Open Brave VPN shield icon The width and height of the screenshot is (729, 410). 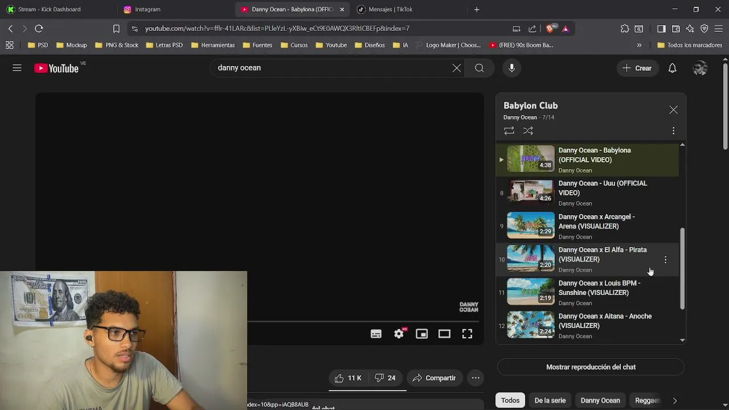pyautogui.click(x=705, y=28)
